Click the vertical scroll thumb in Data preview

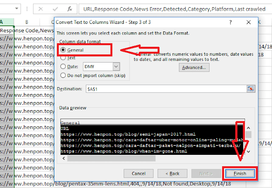[248, 134]
